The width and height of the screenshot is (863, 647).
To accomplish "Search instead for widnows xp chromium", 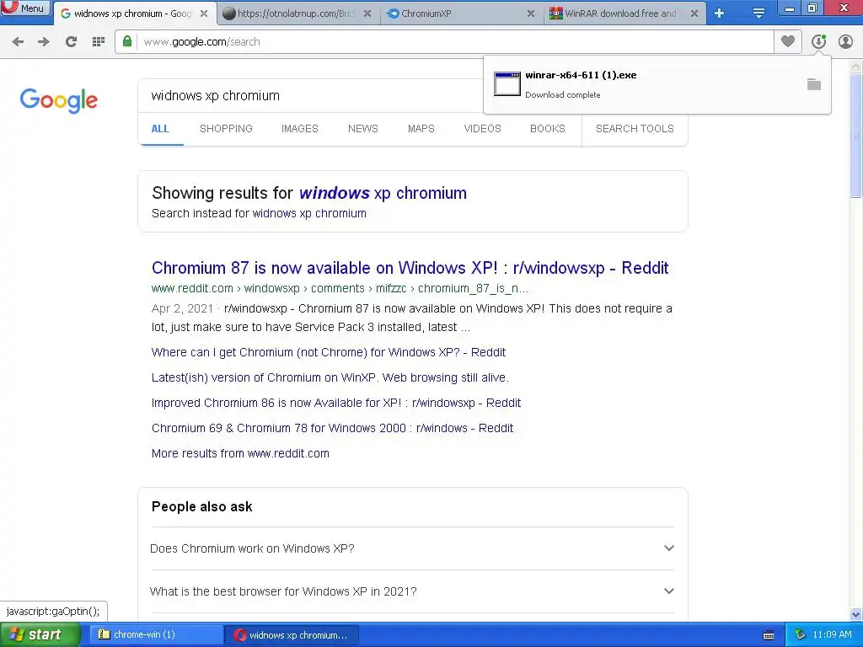I will coord(309,213).
